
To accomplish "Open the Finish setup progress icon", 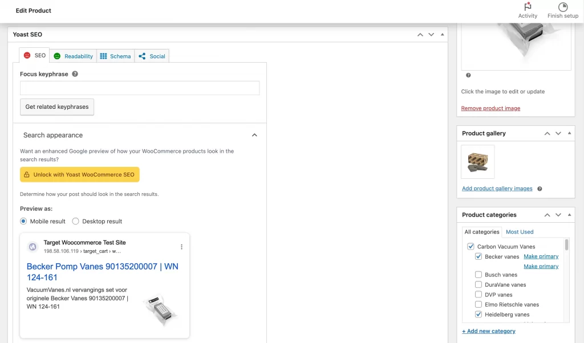I will point(563,7).
